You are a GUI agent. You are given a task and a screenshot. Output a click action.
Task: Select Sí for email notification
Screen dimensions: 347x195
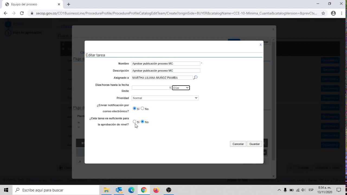pyautogui.click(x=134, y=108)
